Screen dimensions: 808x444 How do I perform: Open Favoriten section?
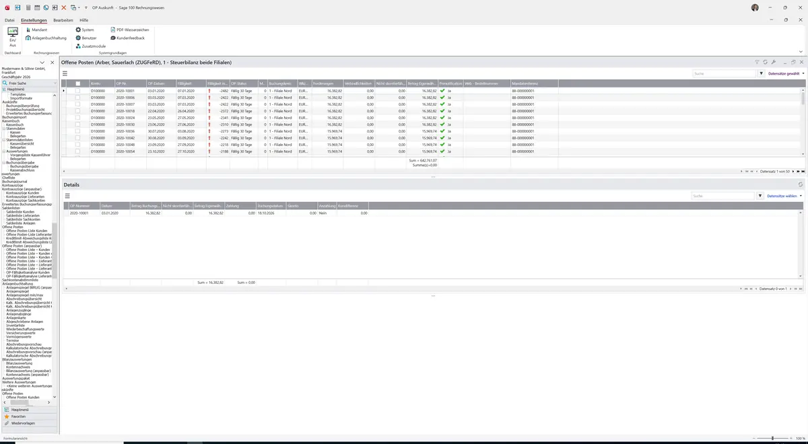pyautogui.click(x=29, y=416)
